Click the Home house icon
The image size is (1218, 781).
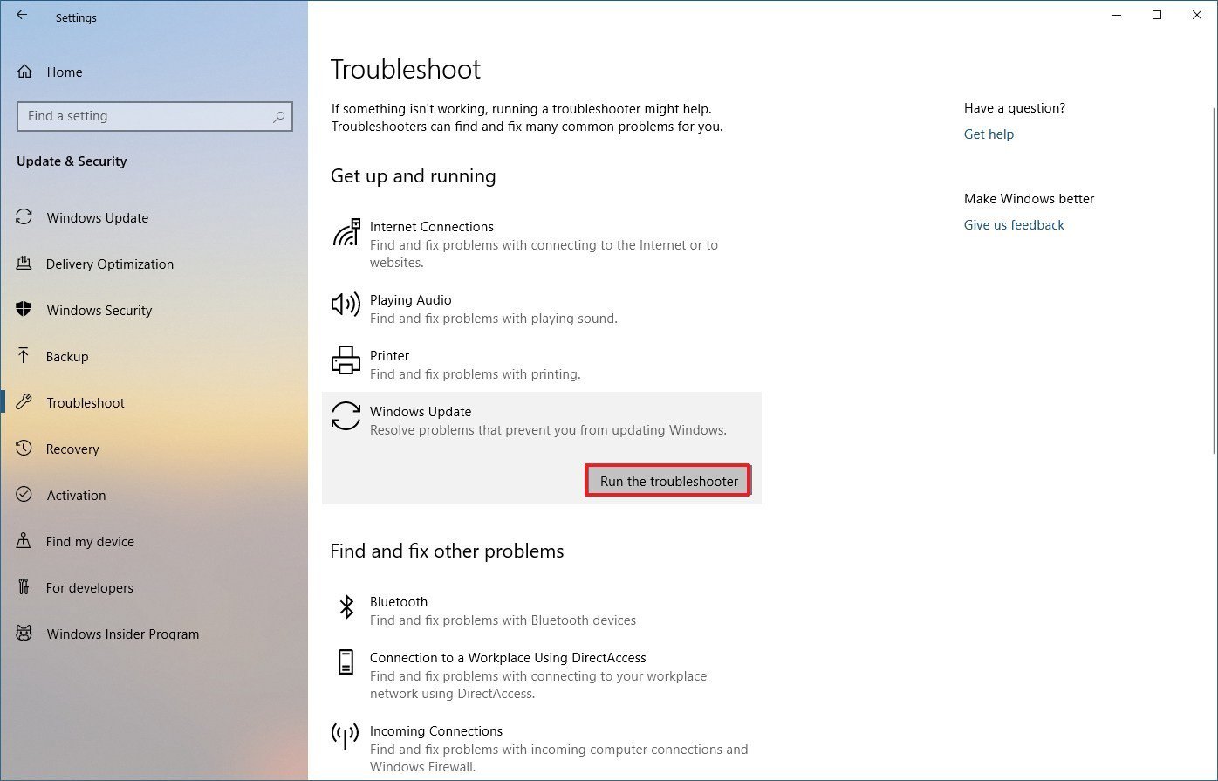coord(24,72)
